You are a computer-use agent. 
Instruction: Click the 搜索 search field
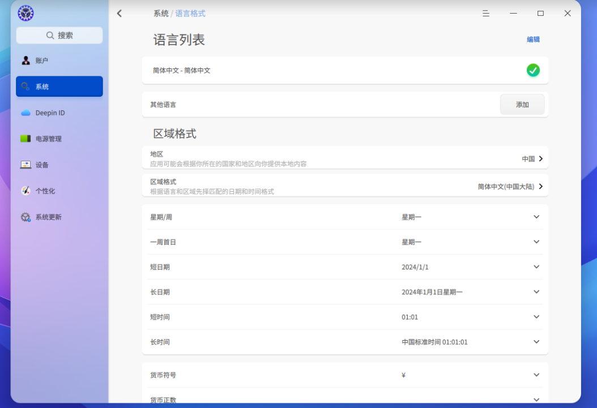tap(59, 35)
